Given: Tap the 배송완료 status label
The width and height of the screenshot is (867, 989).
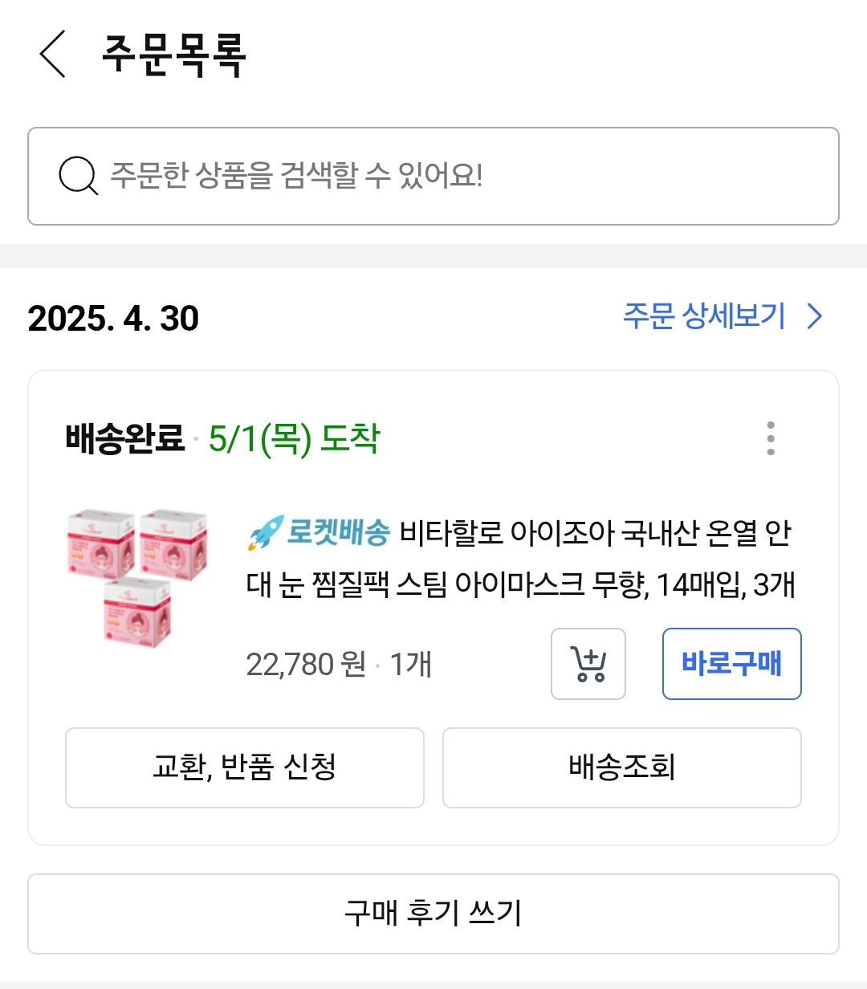Looking at the screenshot, I should click(125, 439).
